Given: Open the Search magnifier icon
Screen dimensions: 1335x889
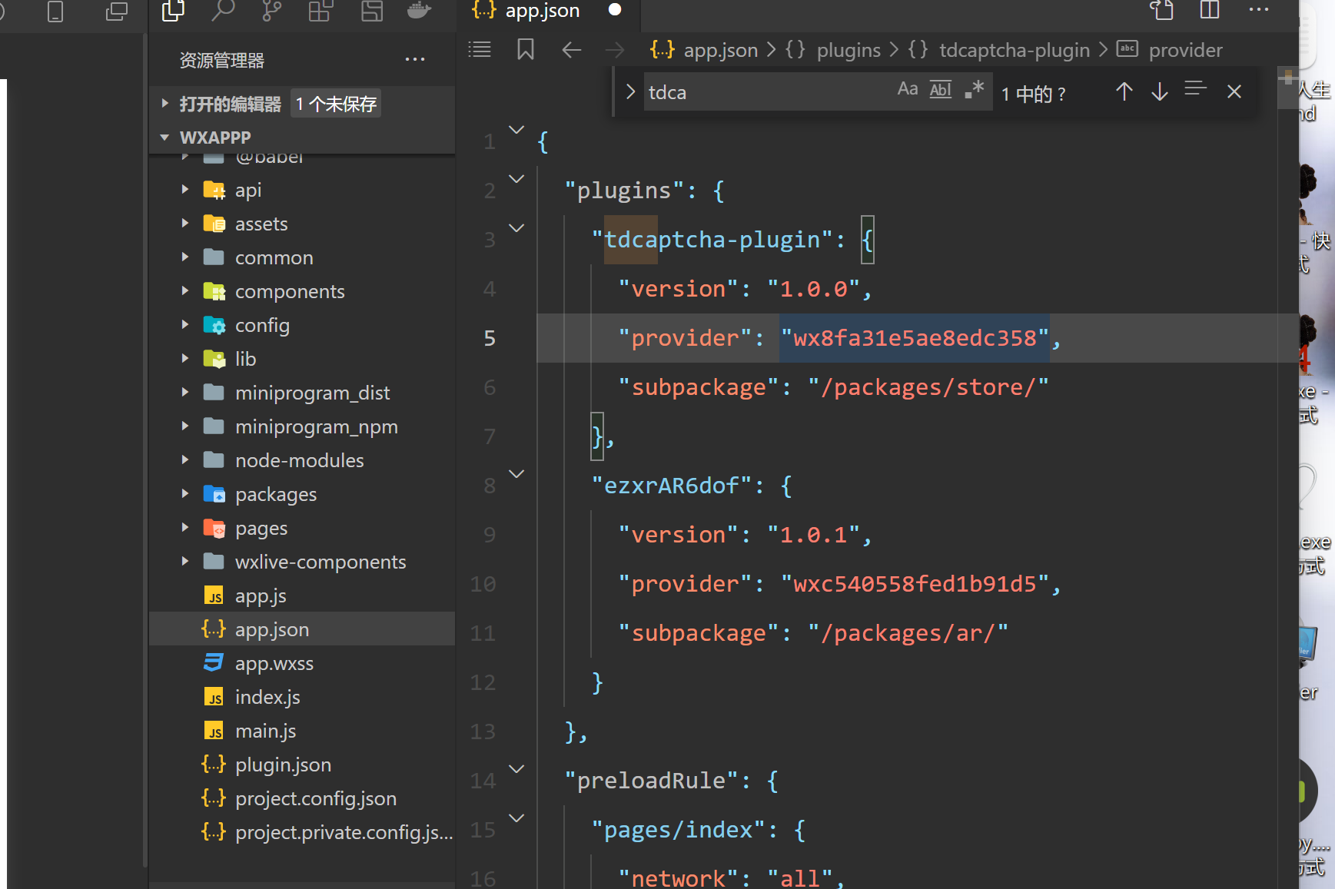Looking at the screenshot, I should pos(223,10).
